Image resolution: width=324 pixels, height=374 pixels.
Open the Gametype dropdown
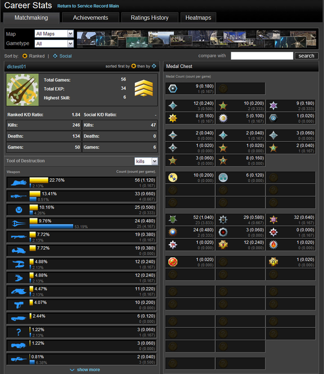pos(54,43)
